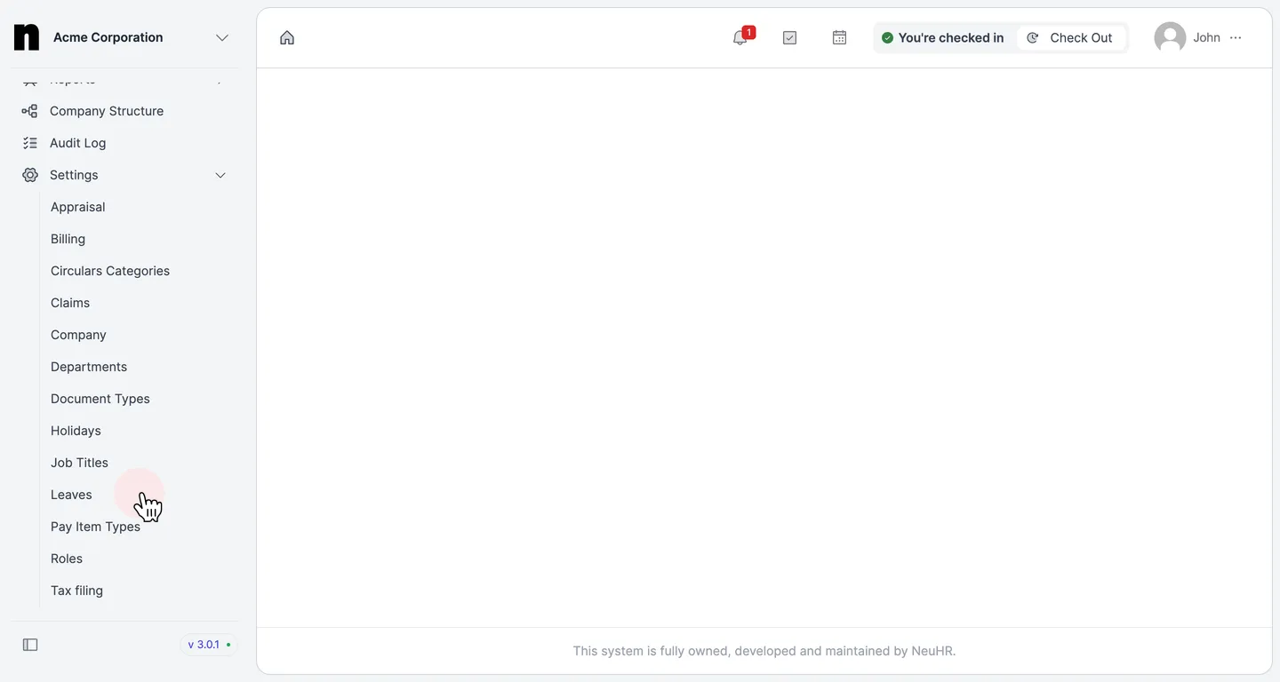Open Billing settings
Image resolution: width=1280 pixels, height=682 pixels.
(68, 239)
